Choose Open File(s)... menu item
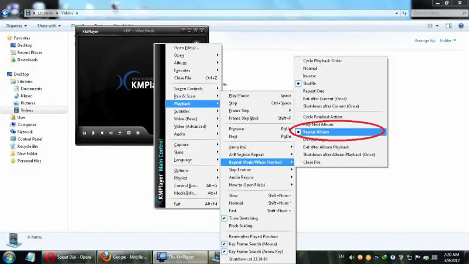This screenshot has height=264, width=469. coord(193,48)
